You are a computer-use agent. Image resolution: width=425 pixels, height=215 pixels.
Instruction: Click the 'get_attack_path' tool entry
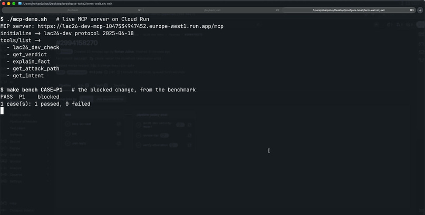point(36,69)
